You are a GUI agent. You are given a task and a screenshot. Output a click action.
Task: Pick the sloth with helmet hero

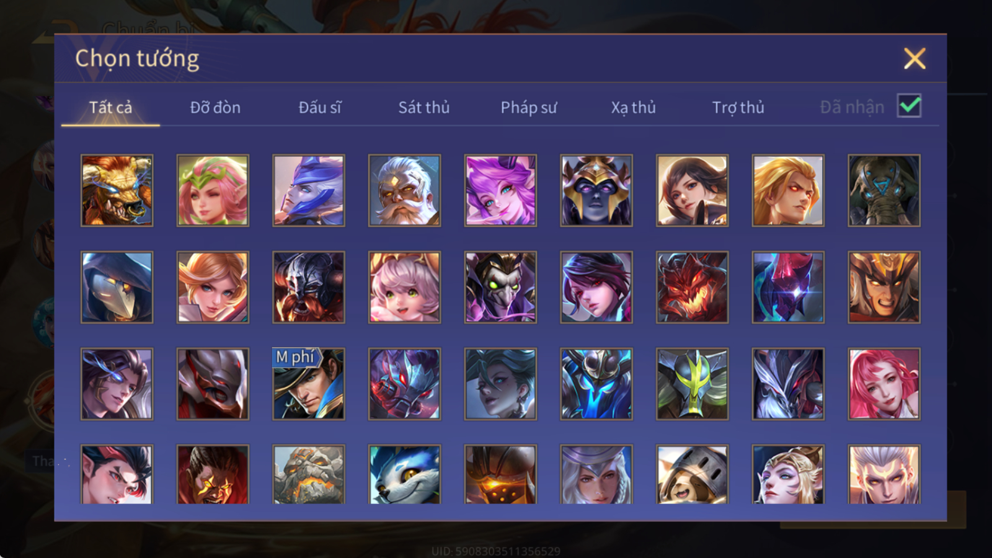point(693,474)
